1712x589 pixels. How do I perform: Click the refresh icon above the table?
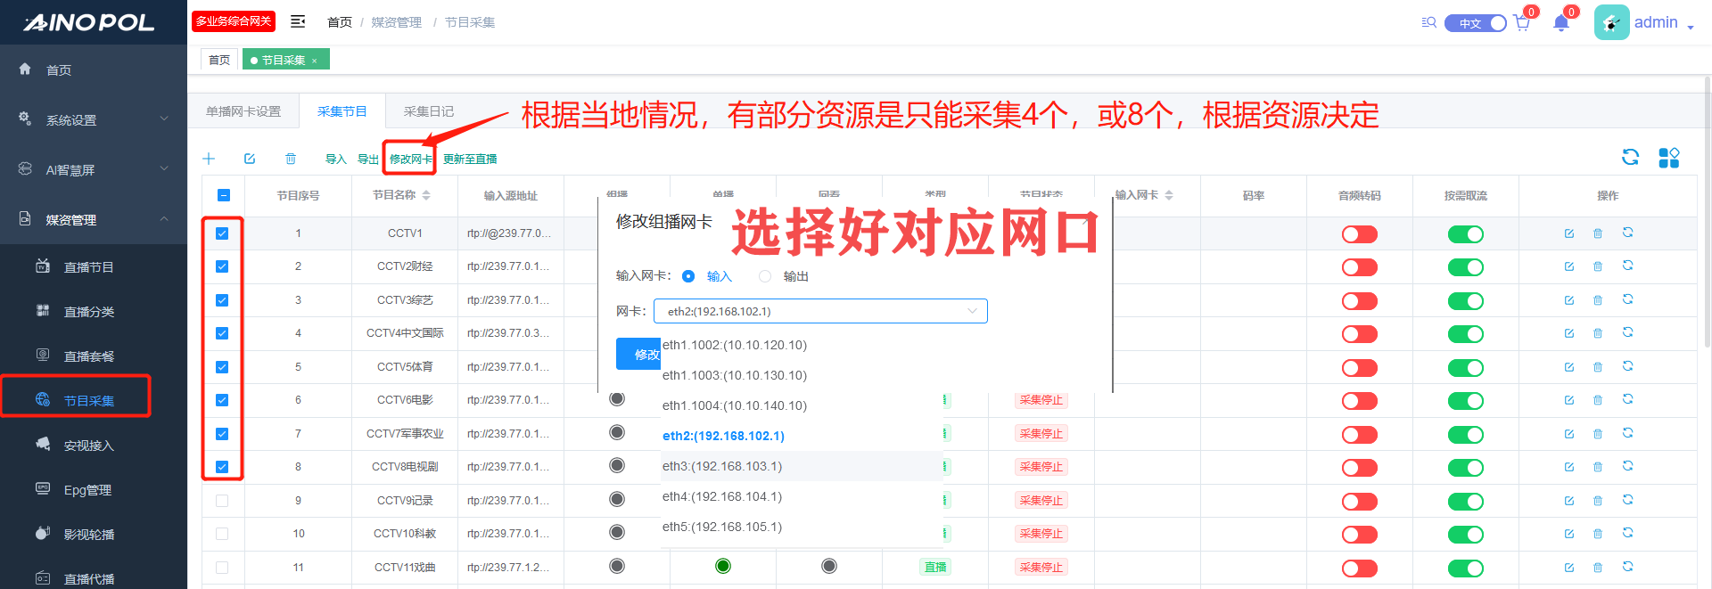[x=1630, y=158]
